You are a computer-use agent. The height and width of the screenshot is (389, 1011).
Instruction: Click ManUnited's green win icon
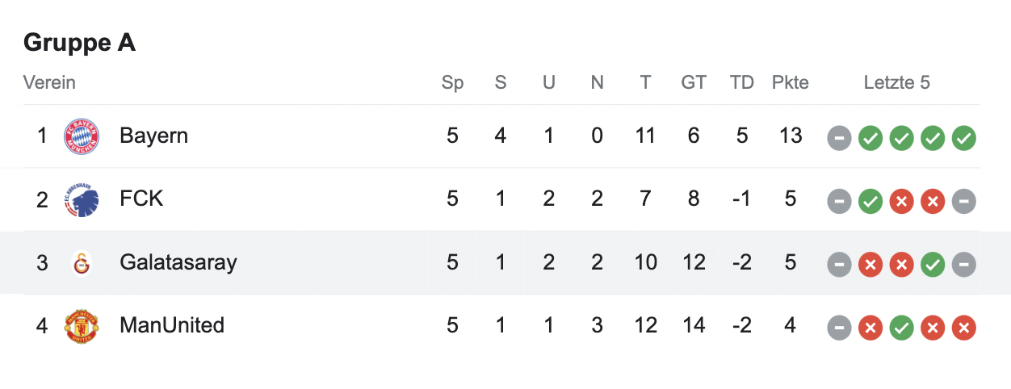901,327
